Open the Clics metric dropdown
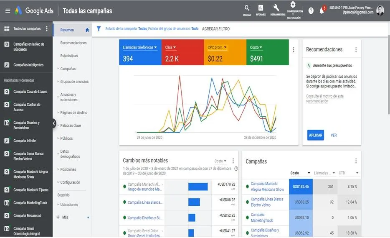Viewport: 390px width, 238px height. pyautogui.click(x=170, y=47)
